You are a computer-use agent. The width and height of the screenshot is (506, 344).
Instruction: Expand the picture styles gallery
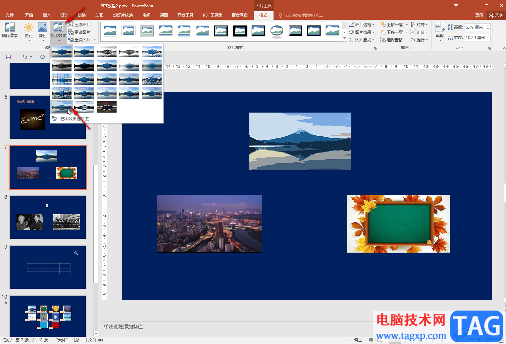click(344, 39)
